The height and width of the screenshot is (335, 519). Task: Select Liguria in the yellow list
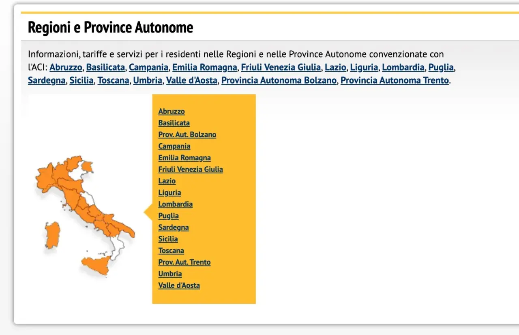coord(169,192)
